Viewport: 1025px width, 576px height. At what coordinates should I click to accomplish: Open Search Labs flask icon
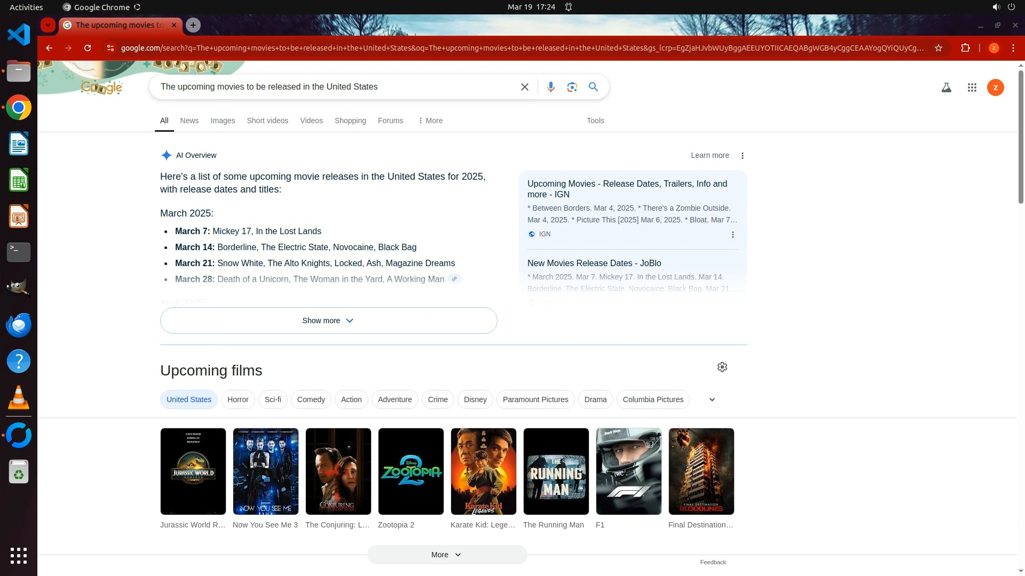946,87
